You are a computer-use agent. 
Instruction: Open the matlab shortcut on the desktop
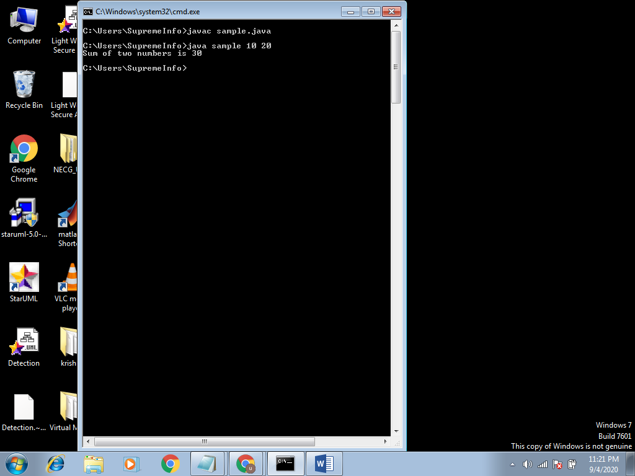tap(66, 214)
